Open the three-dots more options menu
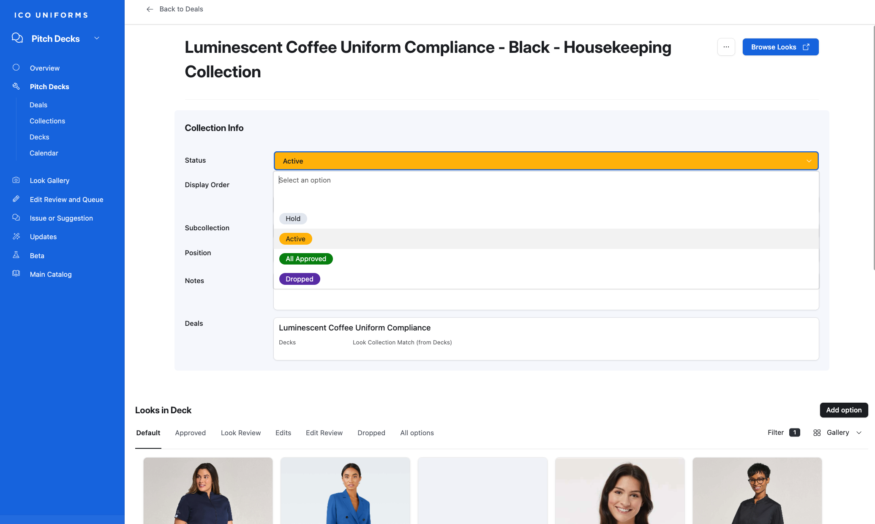The width and height of the screenshot is (875, 524). pos(726,47)
